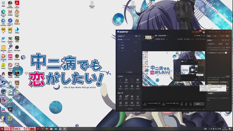Select the 贡献值 tab in right panel
This screenshot has width=233, height=131.
pyautogui.click(x=209, y=36)
